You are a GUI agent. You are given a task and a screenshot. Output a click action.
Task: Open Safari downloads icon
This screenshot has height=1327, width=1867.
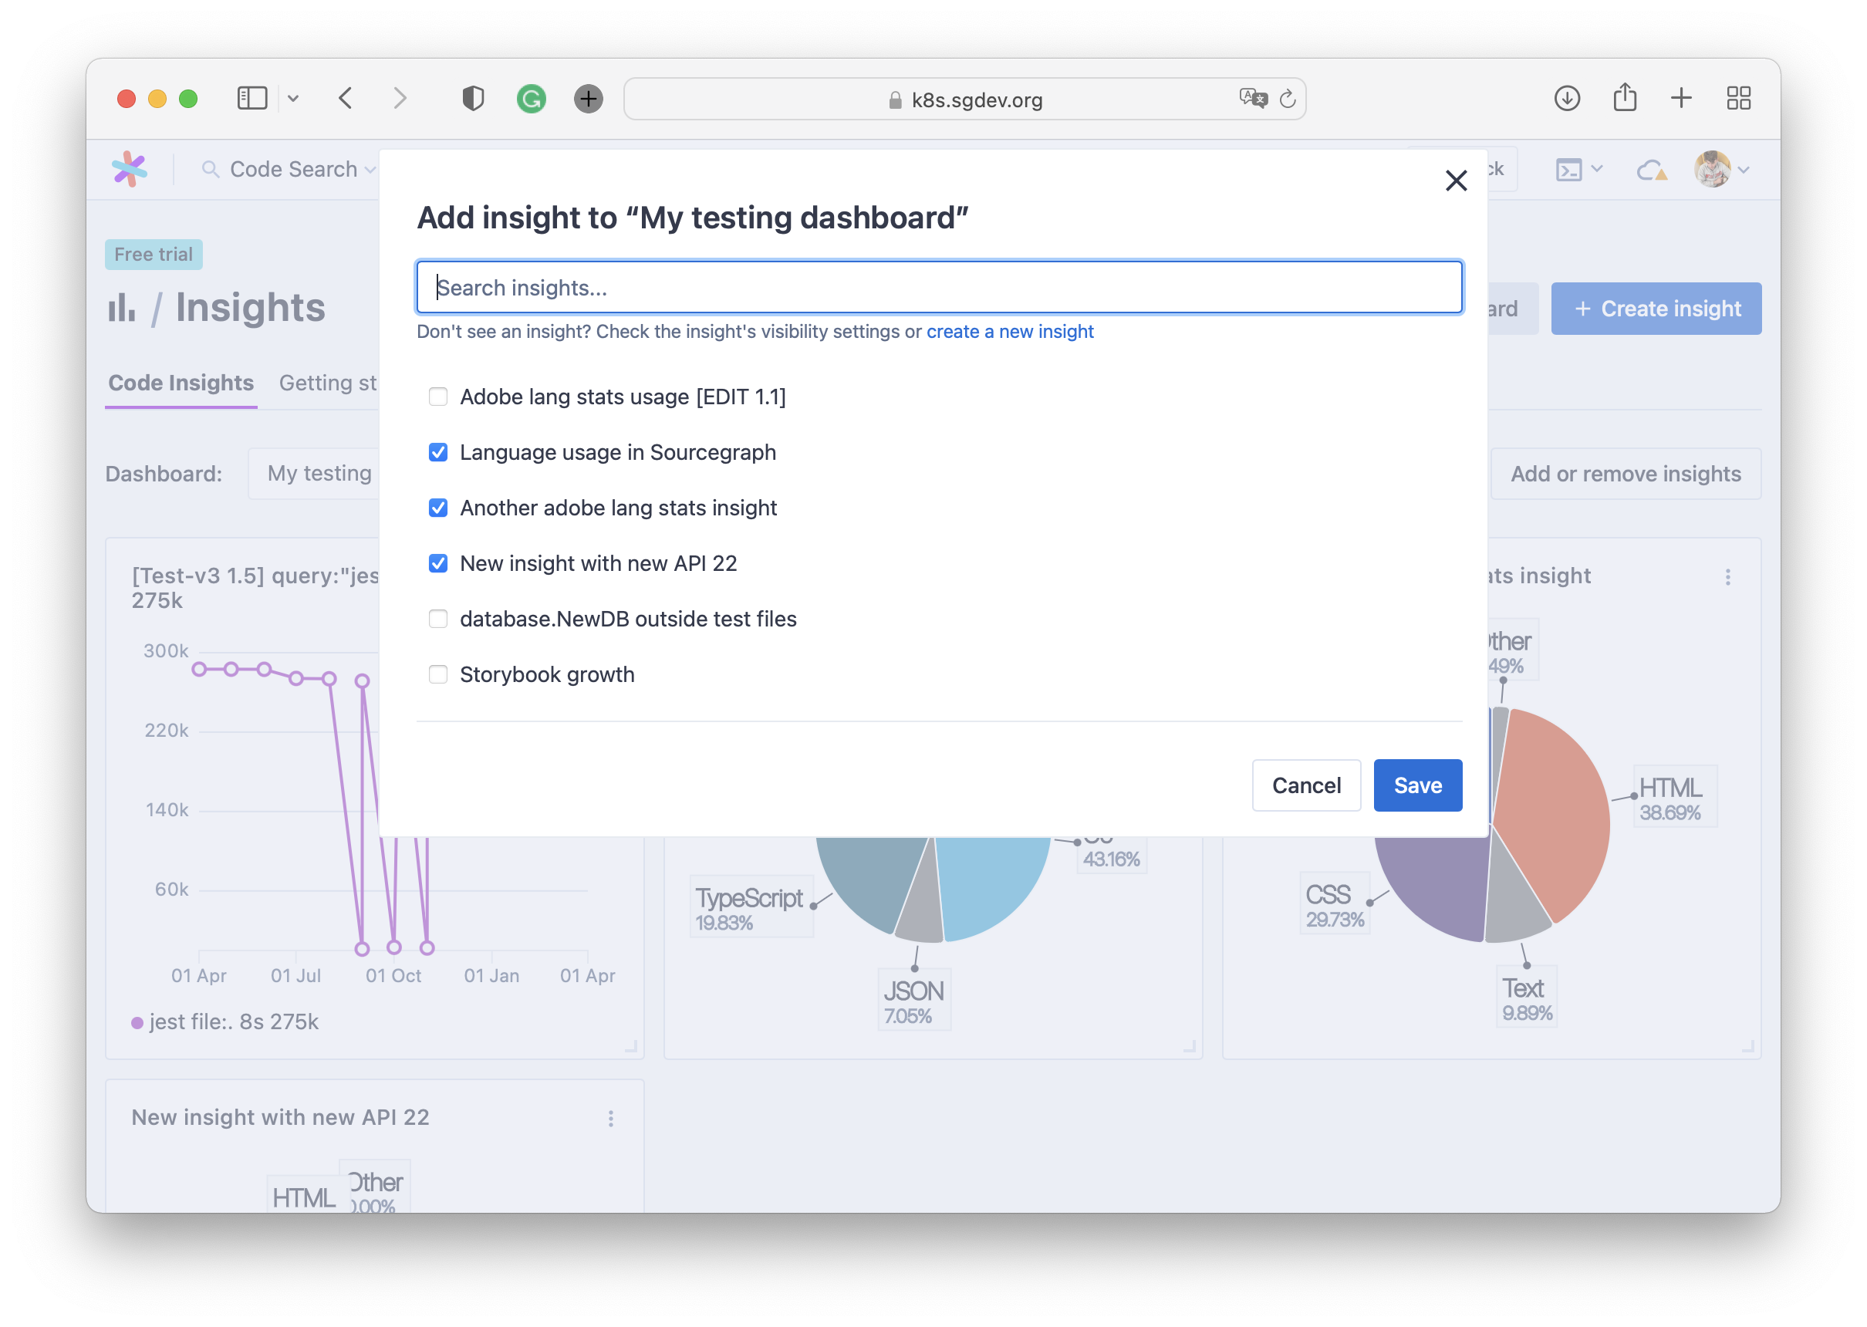click(x=1566, y=99)
